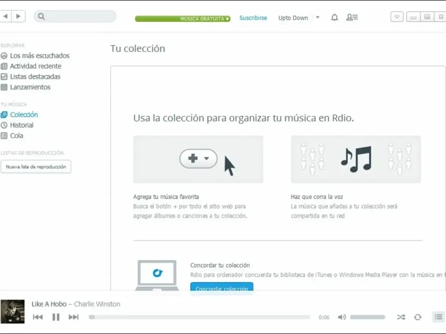Click the Colección icon
Image resolution: width=446 pixels, height=334 pixels.
4,115
